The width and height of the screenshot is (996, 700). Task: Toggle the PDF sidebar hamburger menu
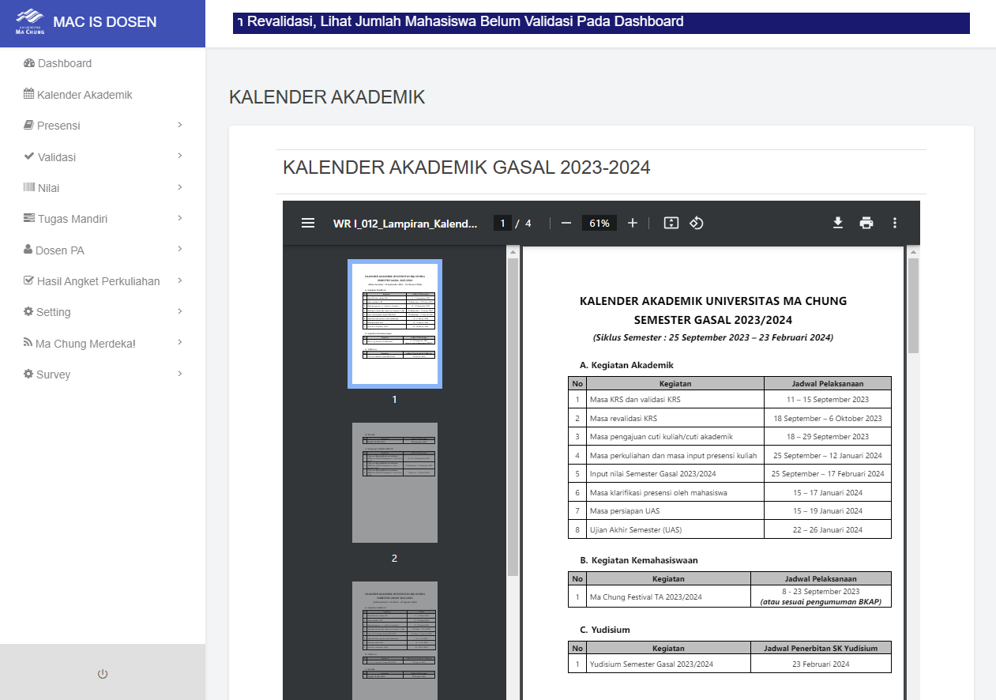tap(308, 223)
